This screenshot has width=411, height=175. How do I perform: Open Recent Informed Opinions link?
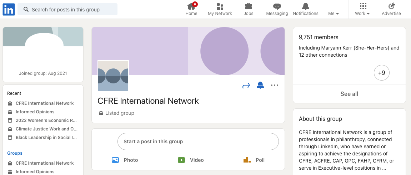35,112
